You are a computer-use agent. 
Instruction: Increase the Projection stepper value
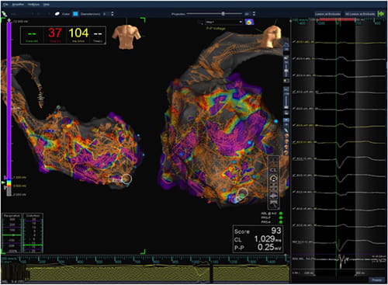(254, 12)
